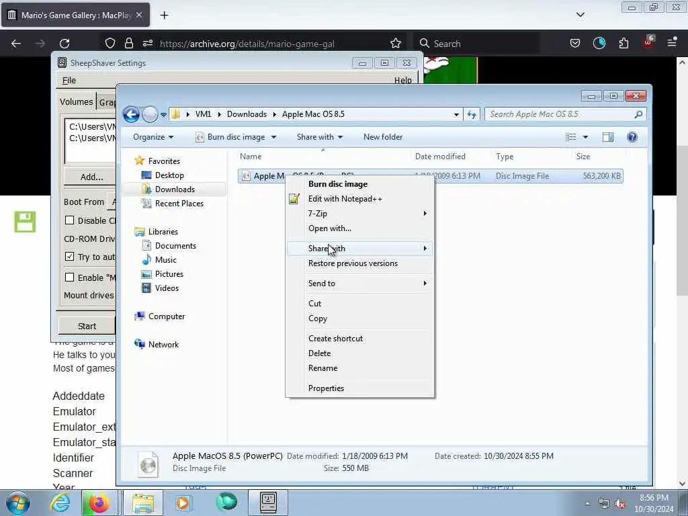Choose Delete in context menu

360,353
